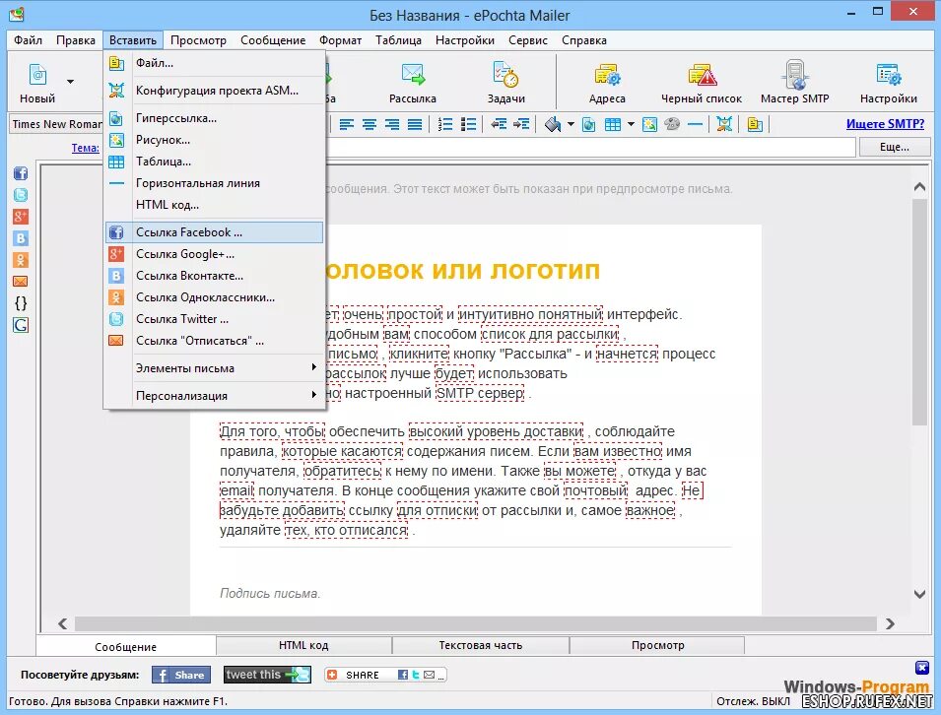941x715 pixels.
Task: Click the paint bucket fill color icon
Action: [x=553, y=124]
